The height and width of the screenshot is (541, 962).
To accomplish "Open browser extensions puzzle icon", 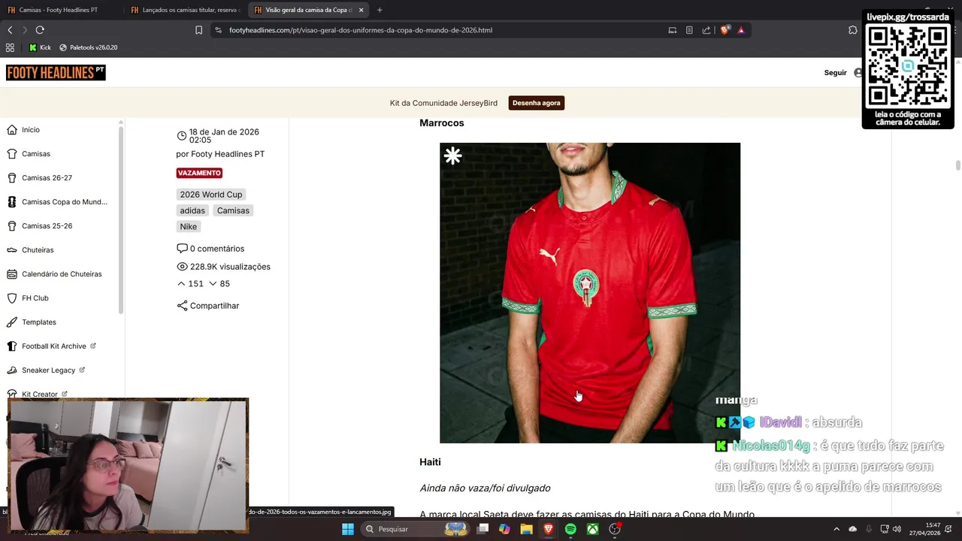I will pyautogui.click(x=852, y=30).
